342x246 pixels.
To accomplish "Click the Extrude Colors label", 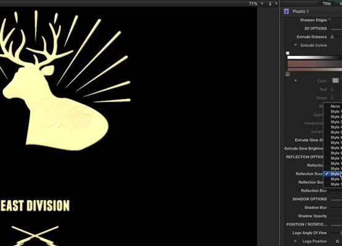I will click(314, 46).
